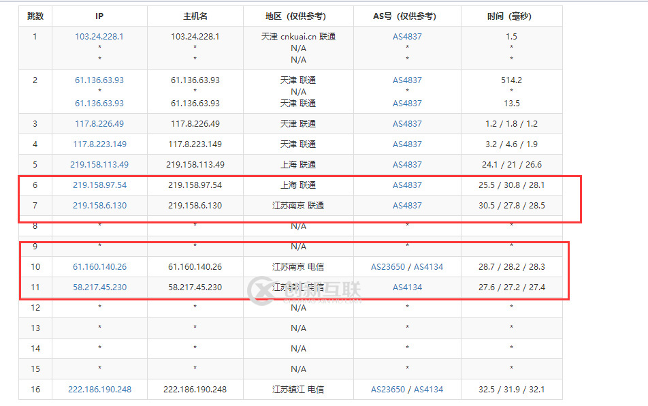Click region 江苏镇江 电信 in hop 16
Image resolution: width=648 pixels, height=406 pixels.
pyautogui.click(x=298, y=390)
